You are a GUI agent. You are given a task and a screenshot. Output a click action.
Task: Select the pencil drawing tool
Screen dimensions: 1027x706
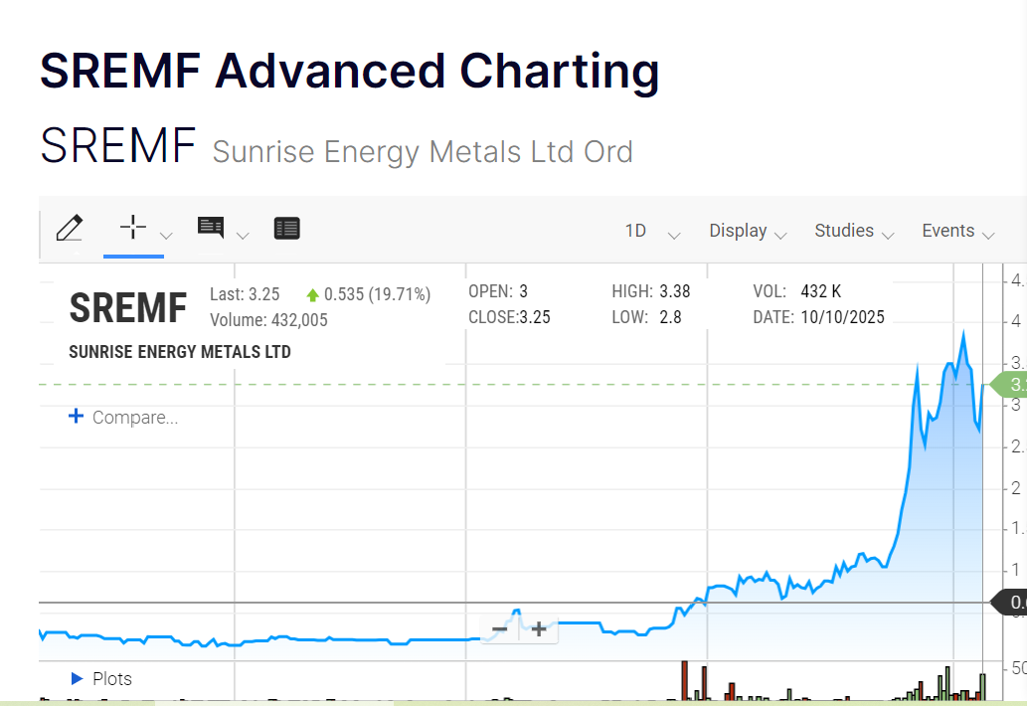69,229
